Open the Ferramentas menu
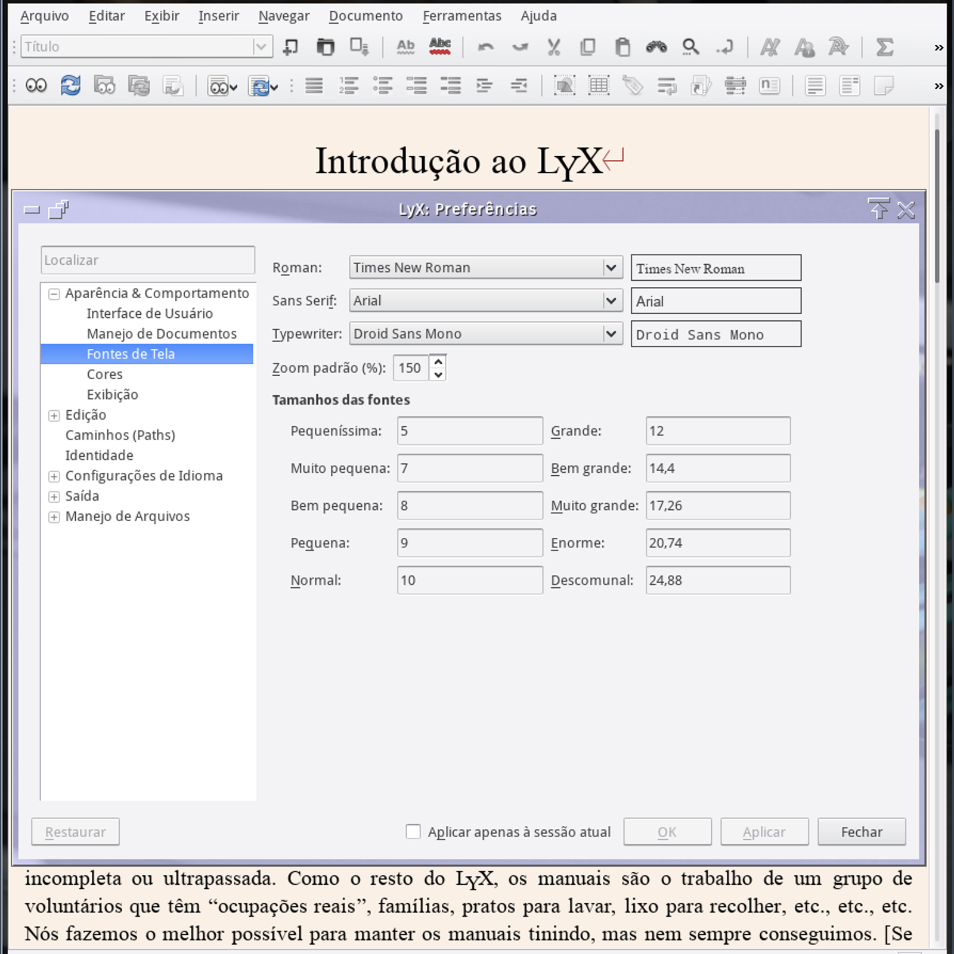The image size is (954, 954). (x=461, y=16)
